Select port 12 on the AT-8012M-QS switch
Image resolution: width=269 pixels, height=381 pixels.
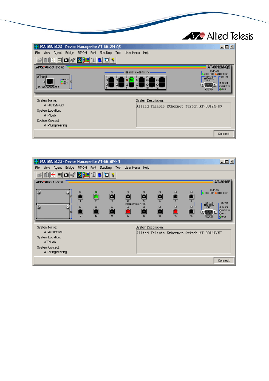(x=162, y=84)
